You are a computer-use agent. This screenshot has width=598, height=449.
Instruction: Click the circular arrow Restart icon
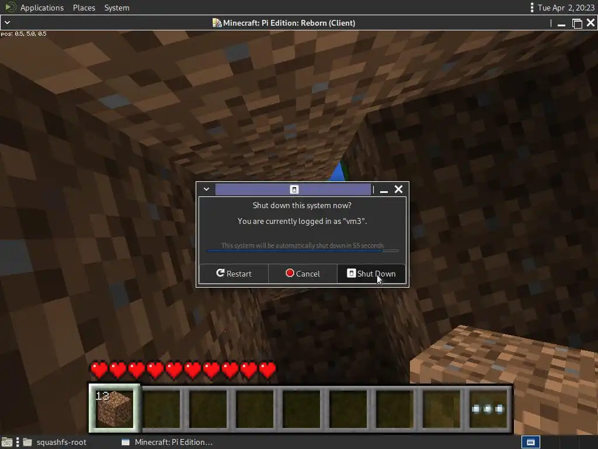point(220,273)
